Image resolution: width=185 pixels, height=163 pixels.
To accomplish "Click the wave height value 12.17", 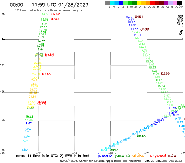I will (x=169, y=102).
